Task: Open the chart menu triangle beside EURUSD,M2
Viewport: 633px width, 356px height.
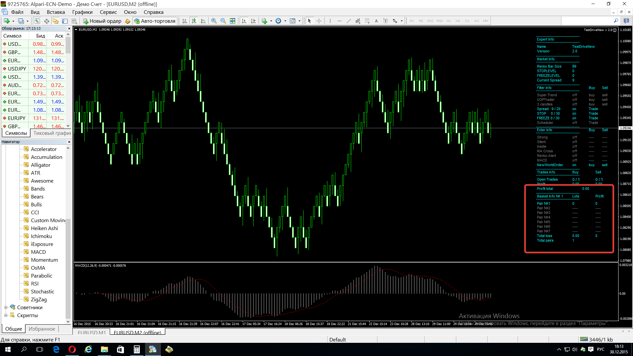Action: pos(76,30)
